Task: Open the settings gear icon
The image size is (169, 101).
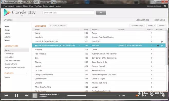Action: point(165,6)
